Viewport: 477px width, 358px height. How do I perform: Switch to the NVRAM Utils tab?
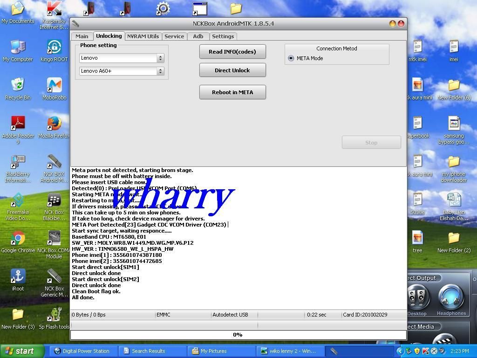[143, 36]
